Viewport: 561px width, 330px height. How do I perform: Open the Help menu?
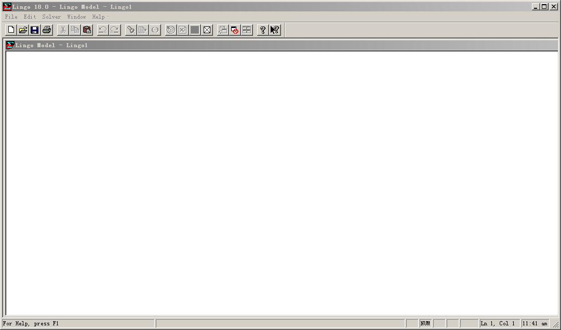pos(98,17)
